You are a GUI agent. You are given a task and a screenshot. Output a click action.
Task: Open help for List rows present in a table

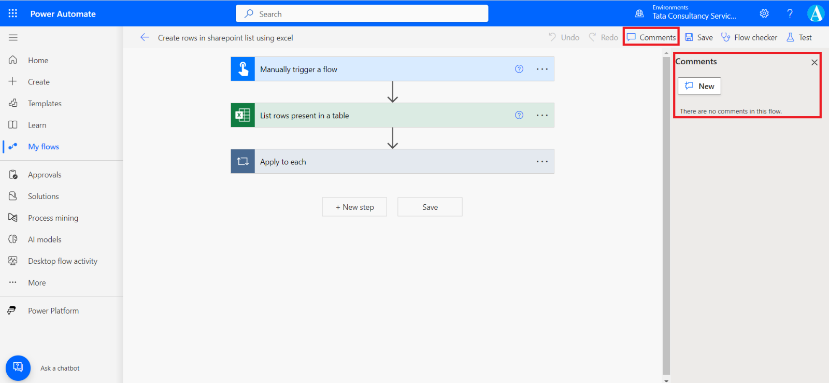pos(519,115)
